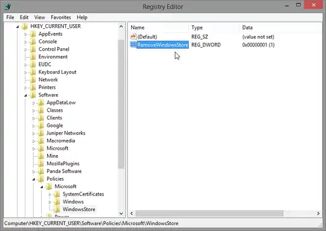Click the tree pane vertical scrollbar thumb
Image resolution: width=326 pixels, height=231 pixels.
pyautogui.click(x=121, y=104)
